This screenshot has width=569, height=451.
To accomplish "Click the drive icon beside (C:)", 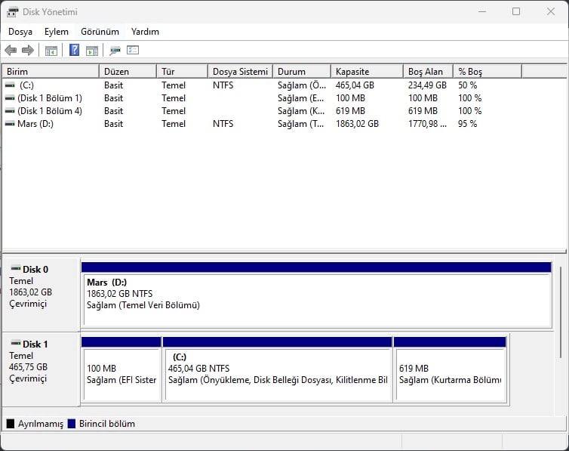I will (10, 85).
